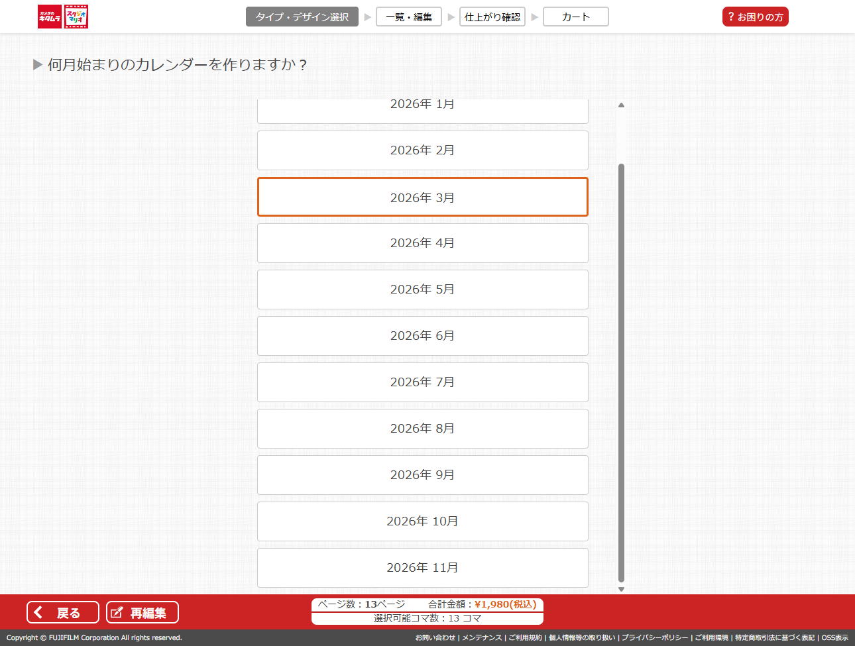Click the scroll up arrow of month list
855x646 pixels.
pyautogui.click(x=621, y=105)
